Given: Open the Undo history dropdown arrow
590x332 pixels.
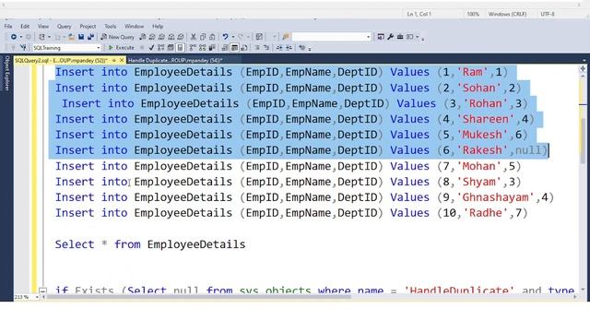Looking at the screenshot, I should [233, 37].
